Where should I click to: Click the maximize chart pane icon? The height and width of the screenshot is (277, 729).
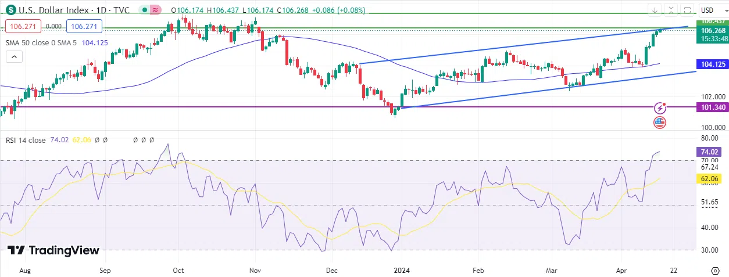pos(687,10)
